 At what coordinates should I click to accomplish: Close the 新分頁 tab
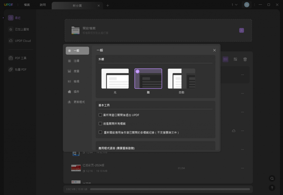point(99,6)
